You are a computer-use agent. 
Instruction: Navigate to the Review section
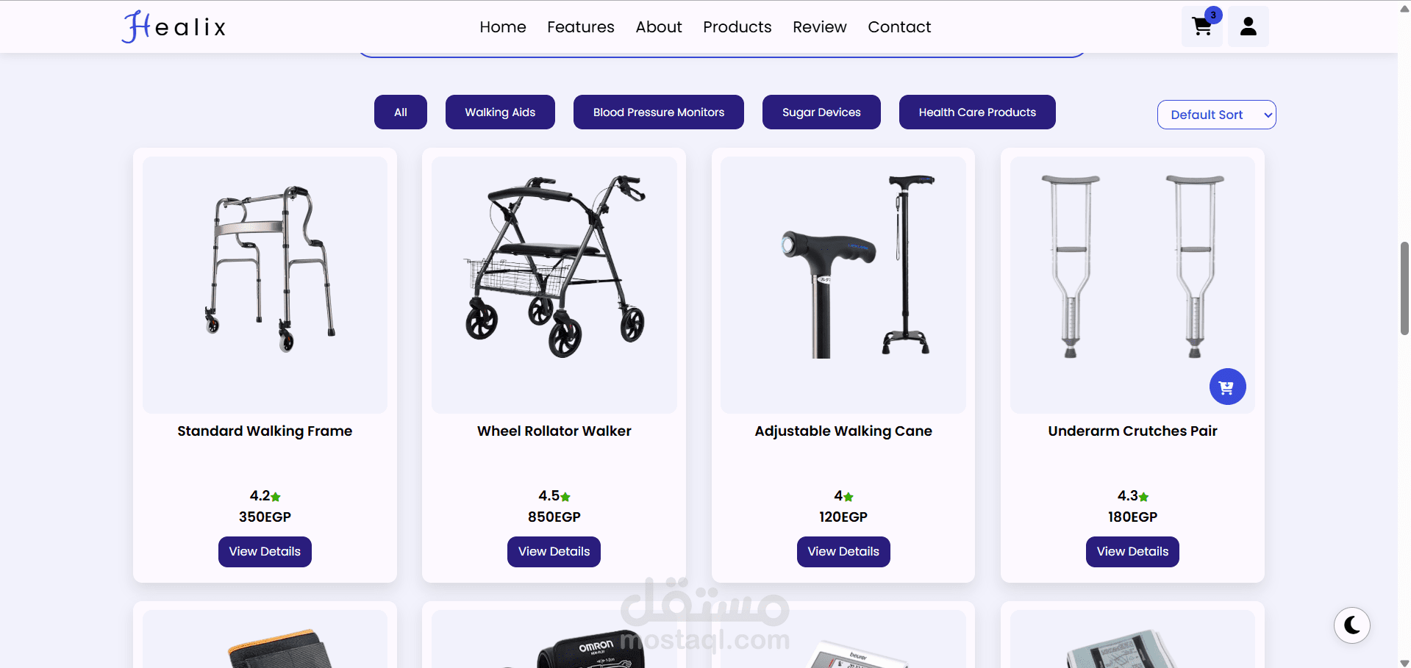pyautogui.click(x=820, y=27)
